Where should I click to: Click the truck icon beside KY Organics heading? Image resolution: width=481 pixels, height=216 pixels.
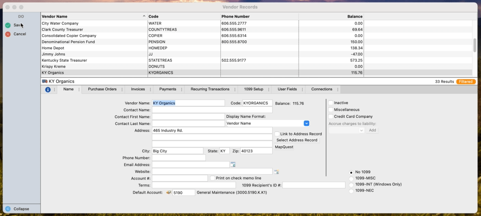(45, 81)
